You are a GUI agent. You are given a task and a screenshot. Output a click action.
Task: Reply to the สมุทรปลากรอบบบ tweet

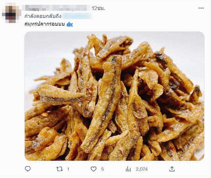[28, 169]
